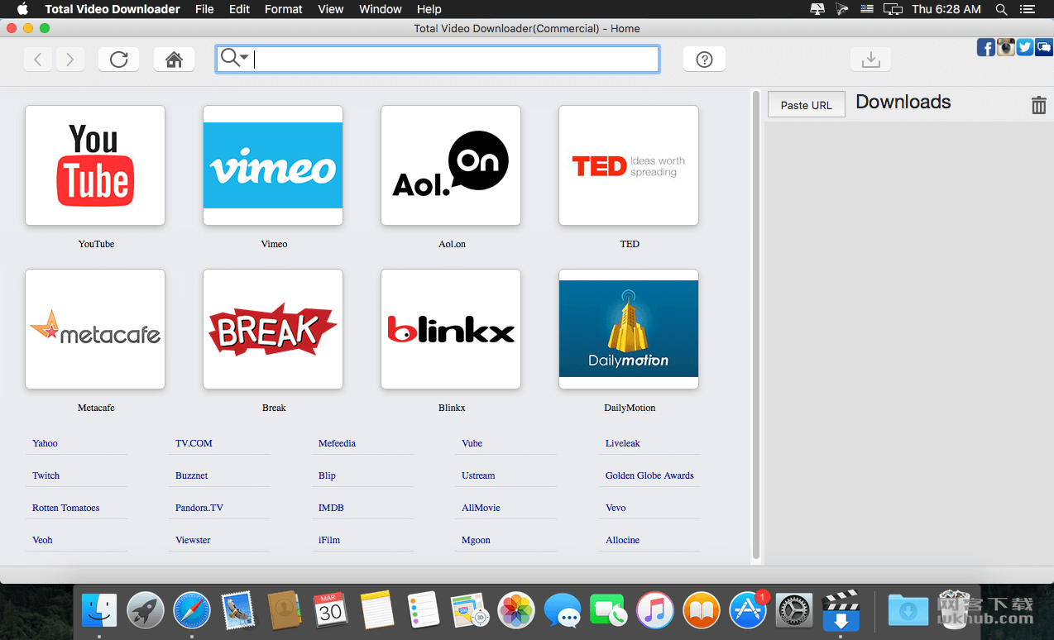The image size is (1054, 640).
Task: Open the help question mark button
Action: click(704, 59)
